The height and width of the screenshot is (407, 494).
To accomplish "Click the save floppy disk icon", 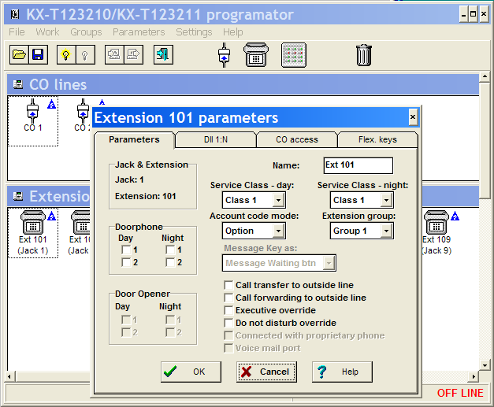I will coord(37,54).
